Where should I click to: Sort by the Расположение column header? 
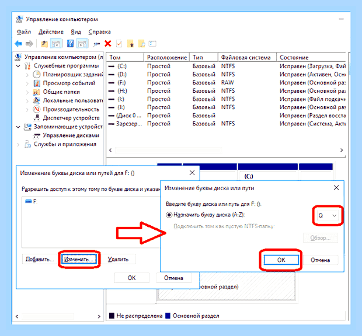pyautogui.click(x=166, y=57)
